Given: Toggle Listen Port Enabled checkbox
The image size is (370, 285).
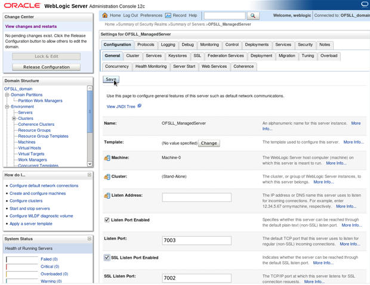Looking at the screenshot, I should (x=107, y=219).
